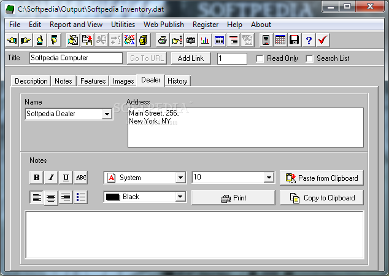The image size is (389, 276).
Task: Click the grayed-out scissors cut icon
Action: [101, 40]
